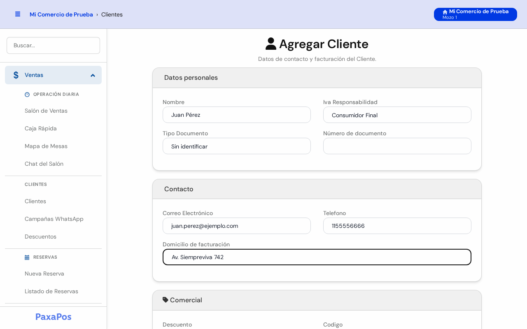Image resolution: width=527 pixels, height=329 pixels.
Task: Open the hamburger menu icon
Action: pos(18,14)
